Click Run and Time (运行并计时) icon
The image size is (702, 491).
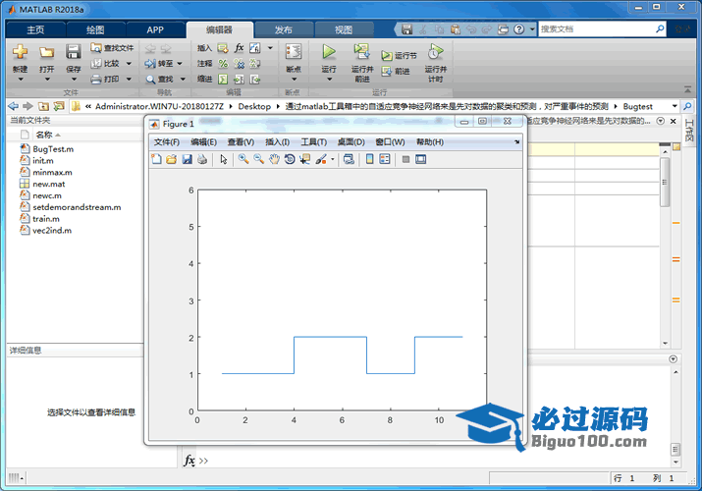coord(435,52)
